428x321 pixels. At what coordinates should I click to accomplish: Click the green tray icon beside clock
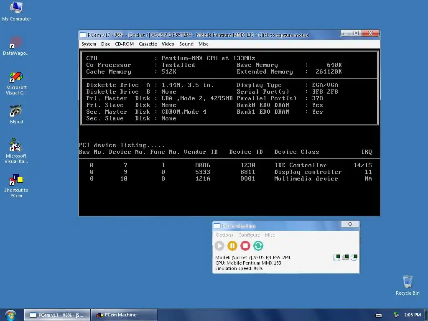click(x=396, y=315)
